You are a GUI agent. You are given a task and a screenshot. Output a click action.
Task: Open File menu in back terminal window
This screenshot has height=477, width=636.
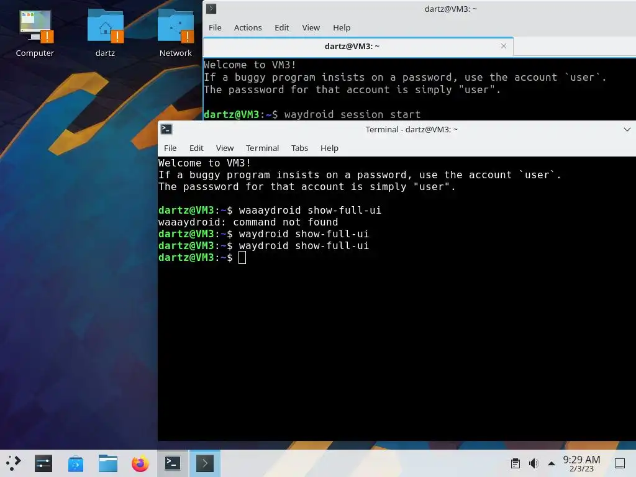[215, 27]
